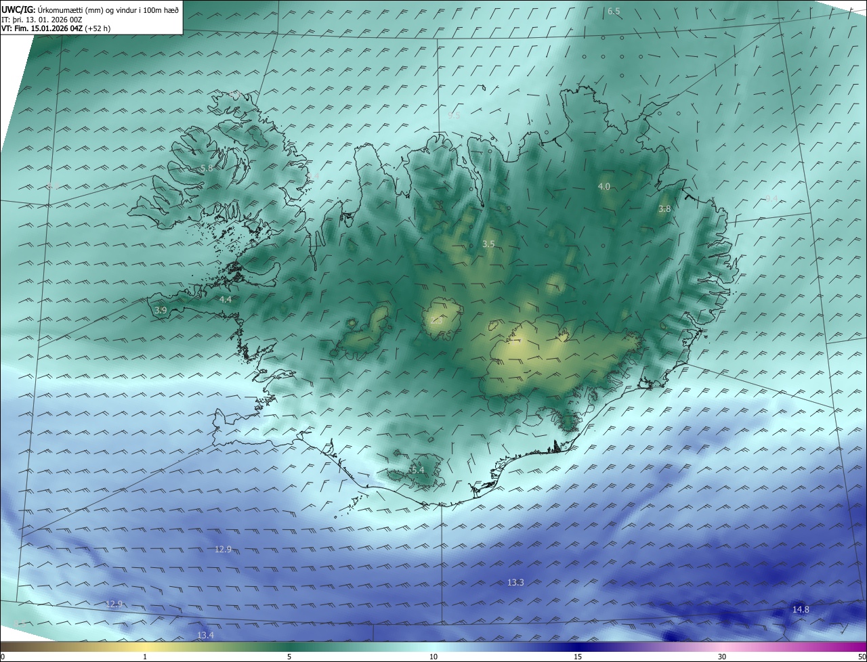
Task: Select the valid time line "VT: Fim. 15.01.2026 04Z"
Action: [42, 28]
